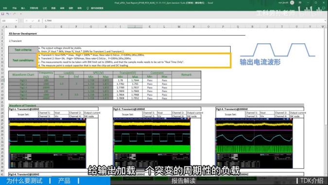This screenshot has height=185, width=328.
Task: Confirm entry with the checkmark icon
Action: click(x=33, y=20)
